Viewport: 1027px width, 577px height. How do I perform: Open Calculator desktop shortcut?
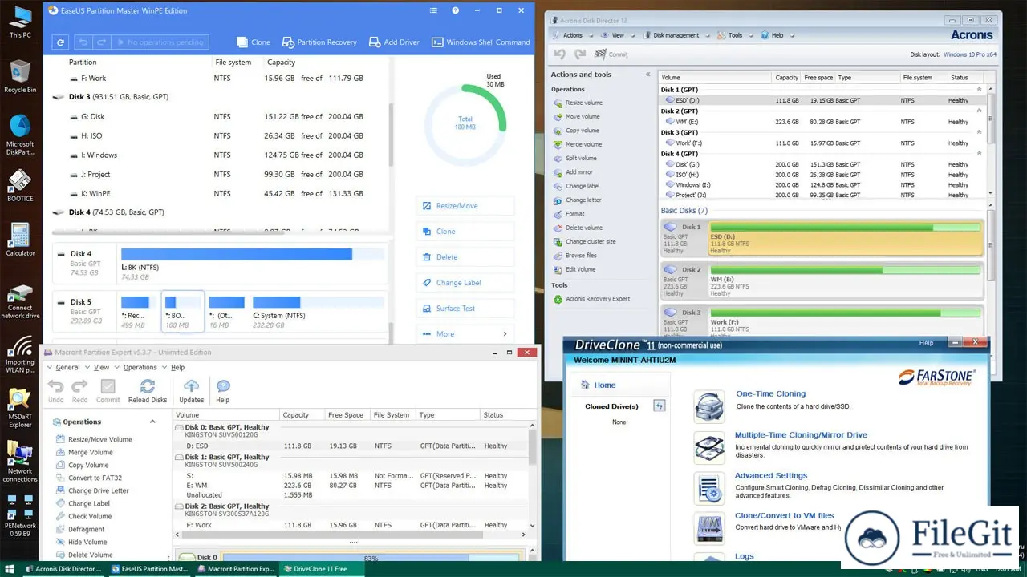coord(20,240)
